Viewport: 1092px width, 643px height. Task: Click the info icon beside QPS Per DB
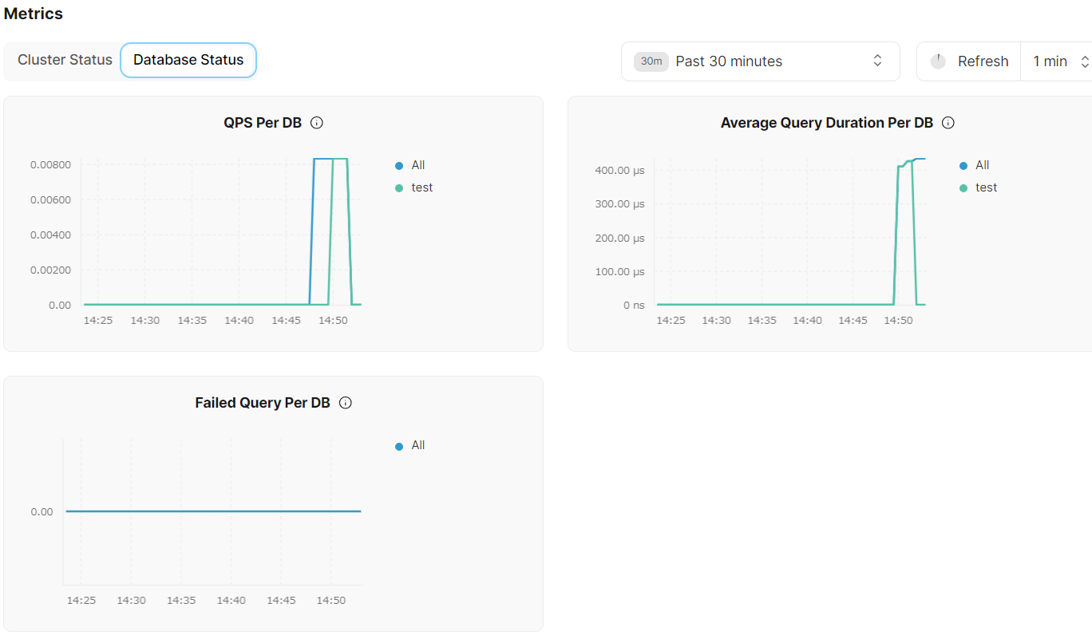(x=317, y=123)
